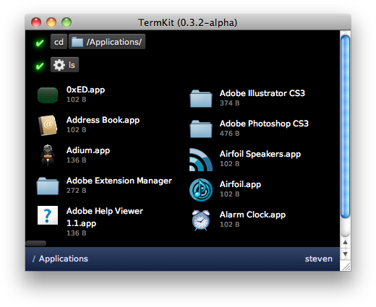The height and width of the screenshot is (307, 376).
Task: Click the green checkmark next to ls command
Action: (x=40, y=66)
